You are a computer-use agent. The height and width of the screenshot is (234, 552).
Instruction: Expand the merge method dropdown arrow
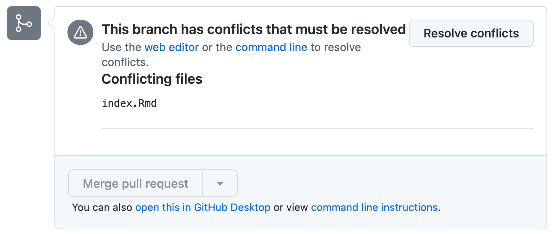[x=220, y=183]
